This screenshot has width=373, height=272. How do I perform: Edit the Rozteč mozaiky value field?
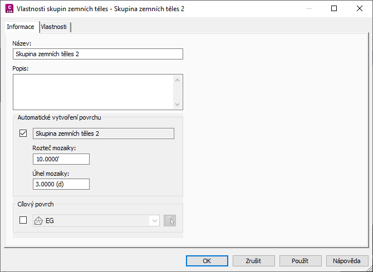[61, 159]
